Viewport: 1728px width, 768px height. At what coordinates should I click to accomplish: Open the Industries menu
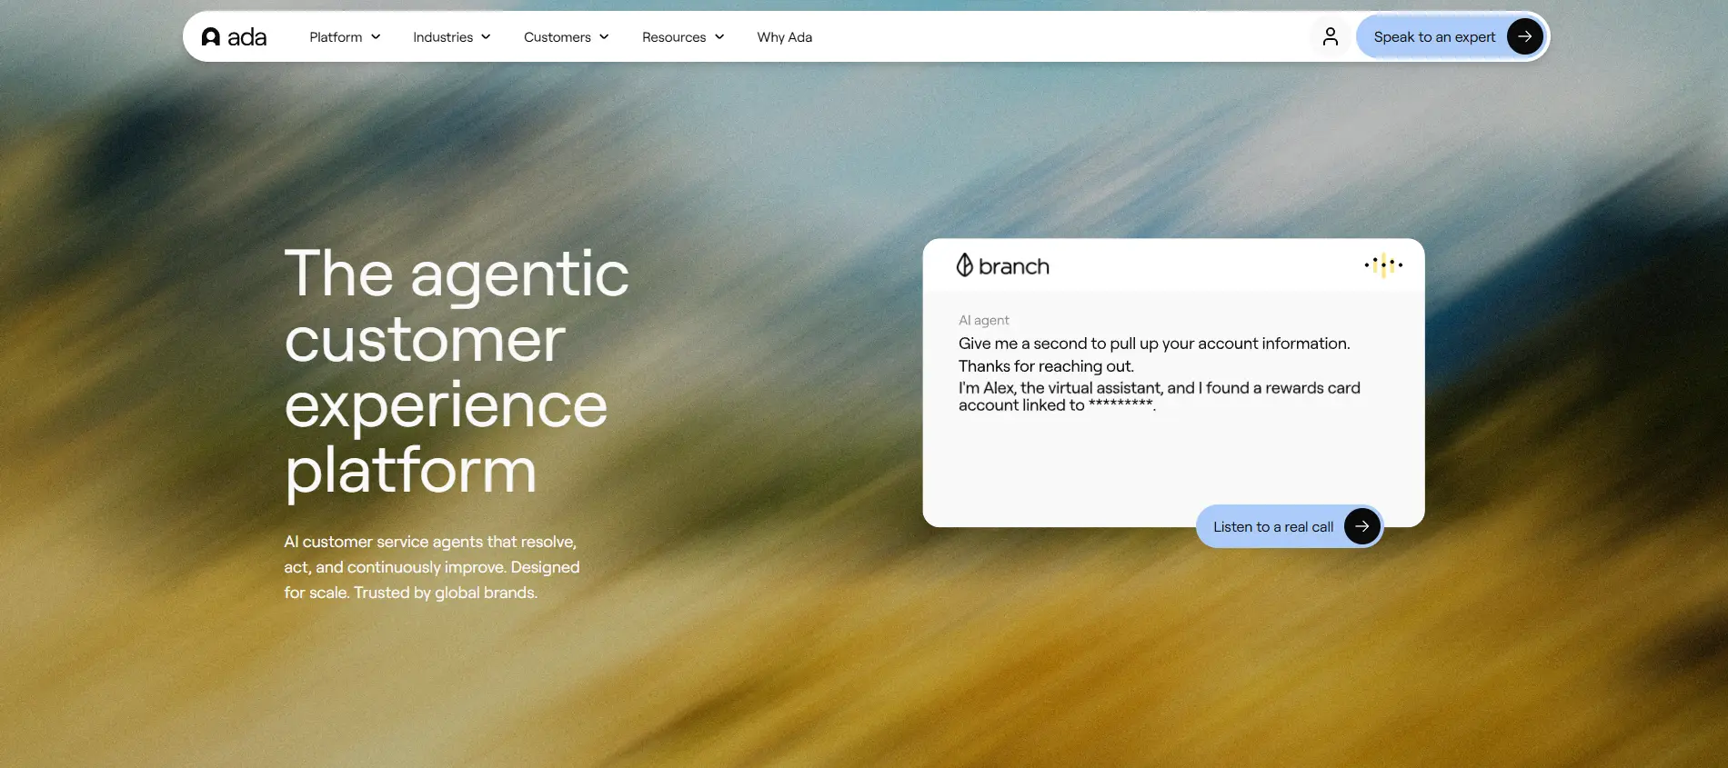452,37
